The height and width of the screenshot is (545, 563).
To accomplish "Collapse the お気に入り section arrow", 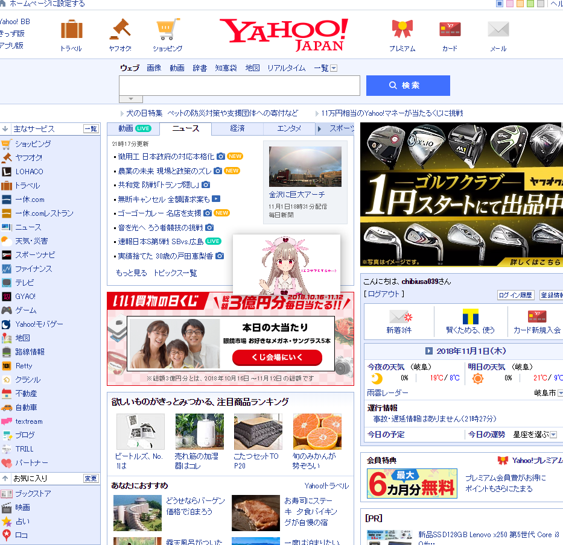I will (x=5, y=478).
